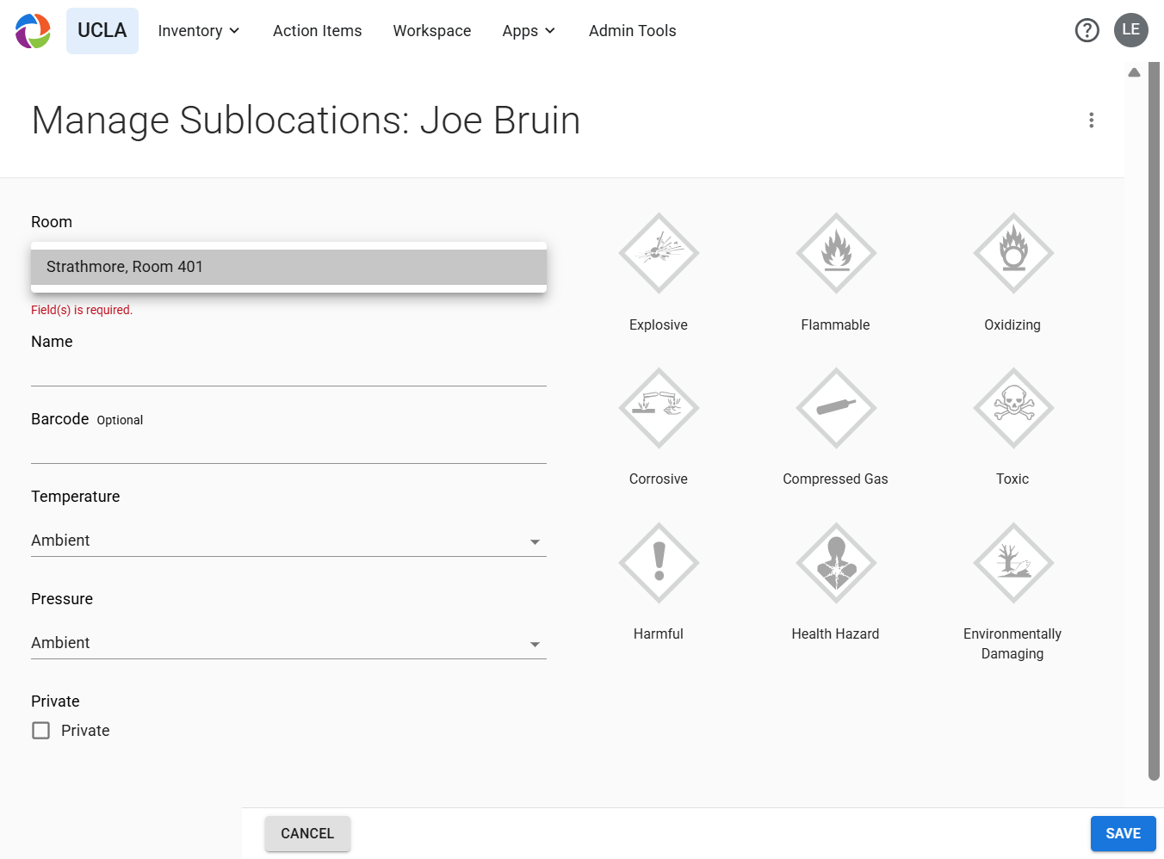The width and height of the screenshot is (1164, 859).
Task: Click the scrollbar up arrow
Action: [1135, 72]
